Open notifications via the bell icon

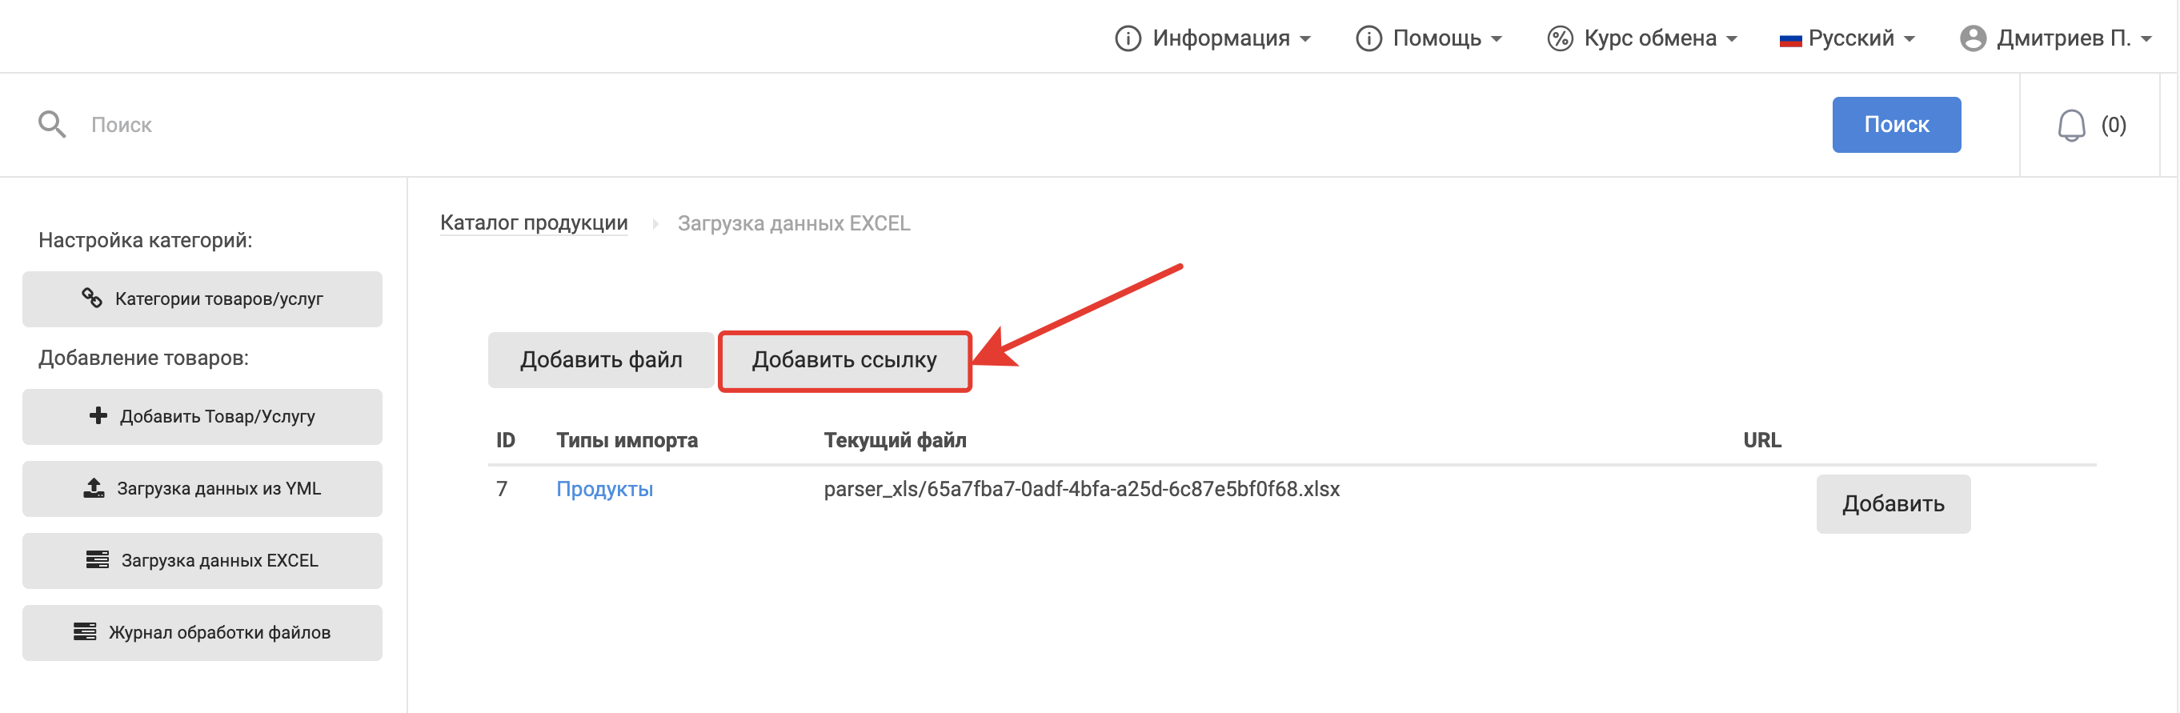[x=2071, y=125]
